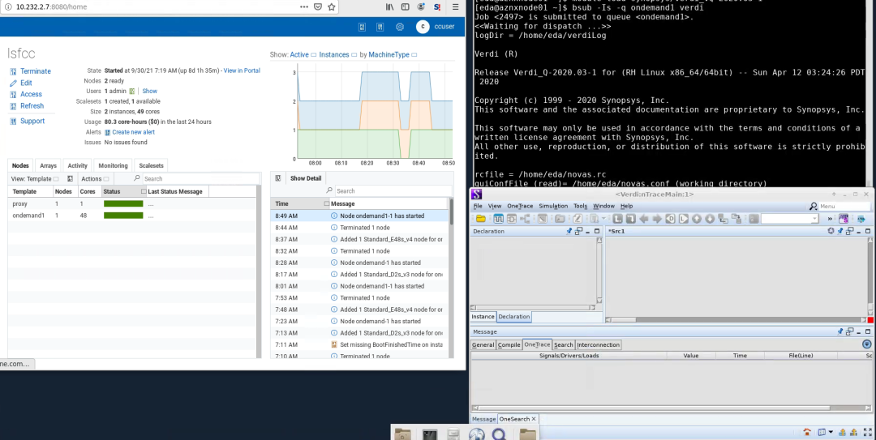Click the bookmark star in browser address bar
Screen dimensions: 876x440
pos(331,7)
